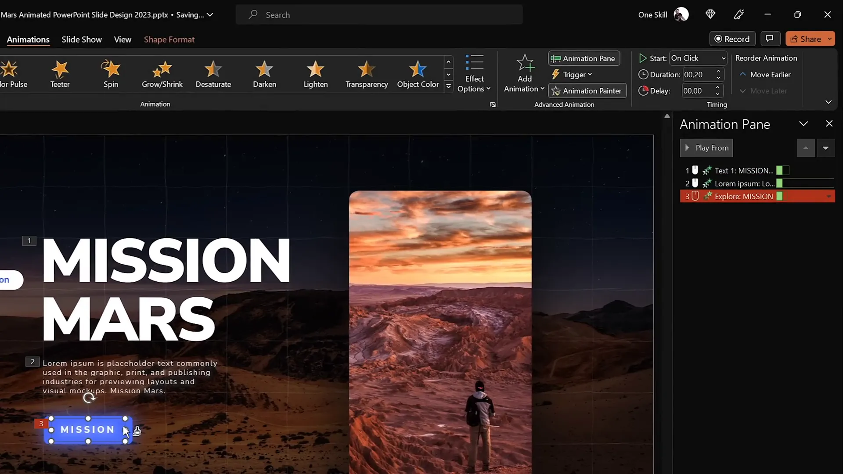Decrease Delay with the down stepper
Screen dimensions: 843x474
pos(718,94)
